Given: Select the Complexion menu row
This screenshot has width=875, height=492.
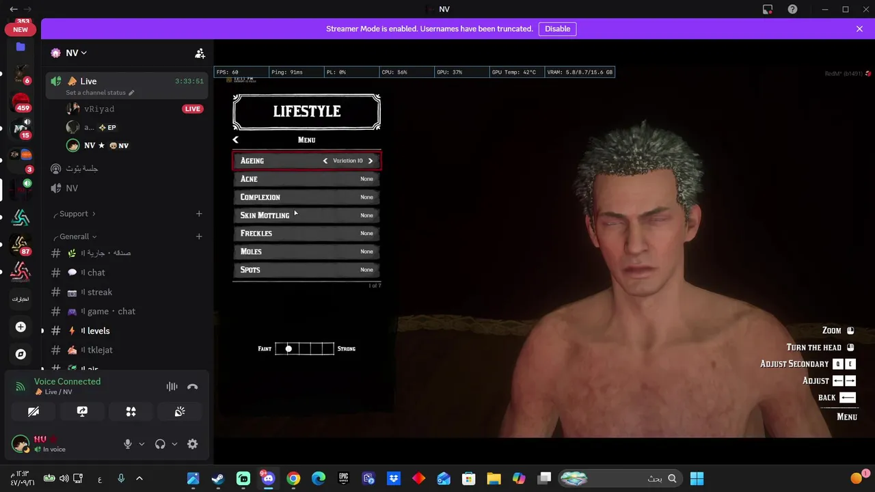Looking at the screenshot, I should coord(307,197).
